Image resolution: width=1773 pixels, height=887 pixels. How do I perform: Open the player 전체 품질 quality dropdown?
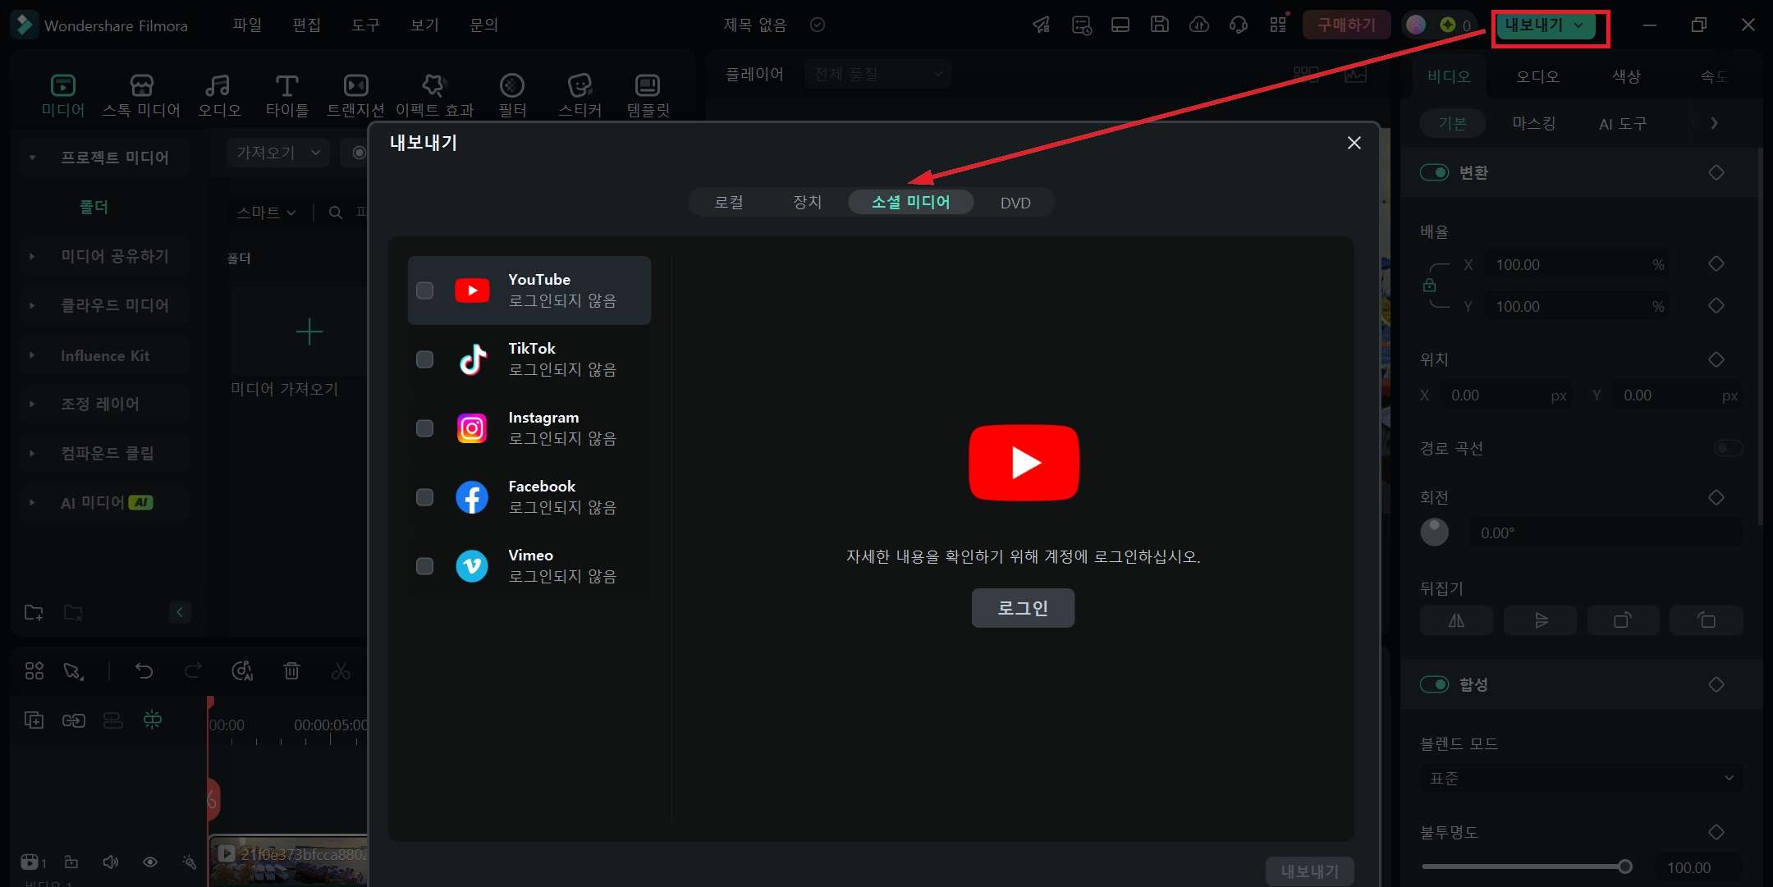(x=877, y=75)
